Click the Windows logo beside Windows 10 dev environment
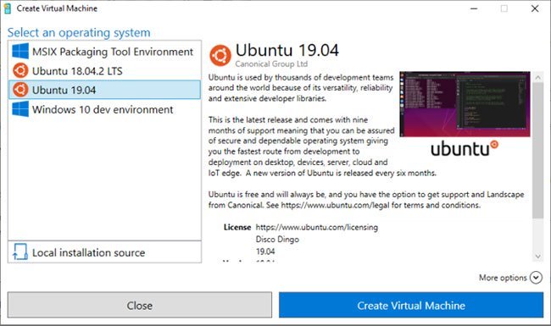 (x=20, y=109)
